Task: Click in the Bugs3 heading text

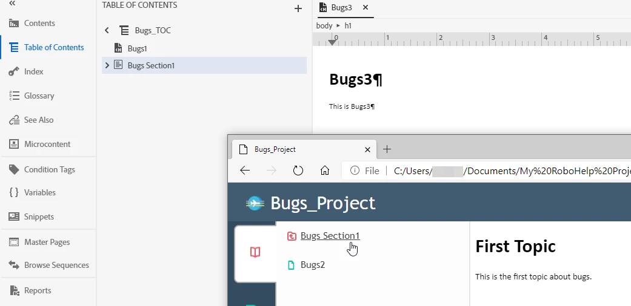Action: pos(355,79)
